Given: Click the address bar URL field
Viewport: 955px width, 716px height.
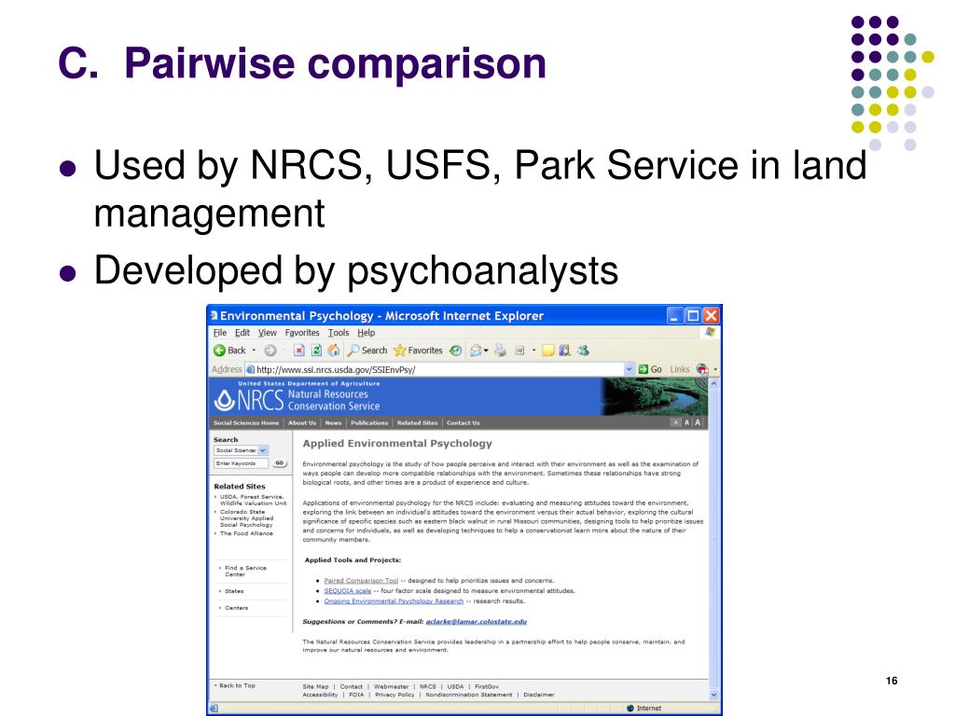Looking at the screenshot, I should 439,369.
